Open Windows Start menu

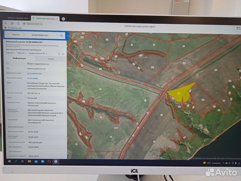[10, 161]
